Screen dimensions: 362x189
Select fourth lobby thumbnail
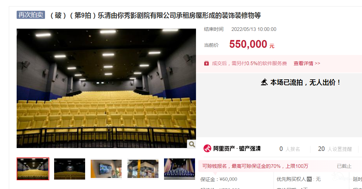point(143,169)
